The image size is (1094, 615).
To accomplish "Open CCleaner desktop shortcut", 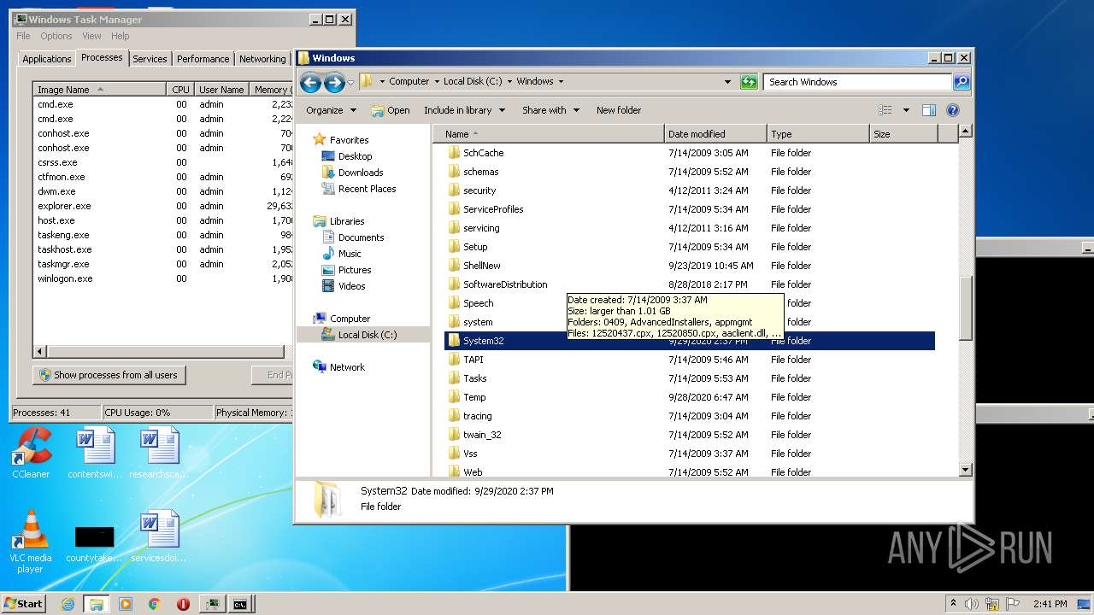I will [x=31, y=454].
